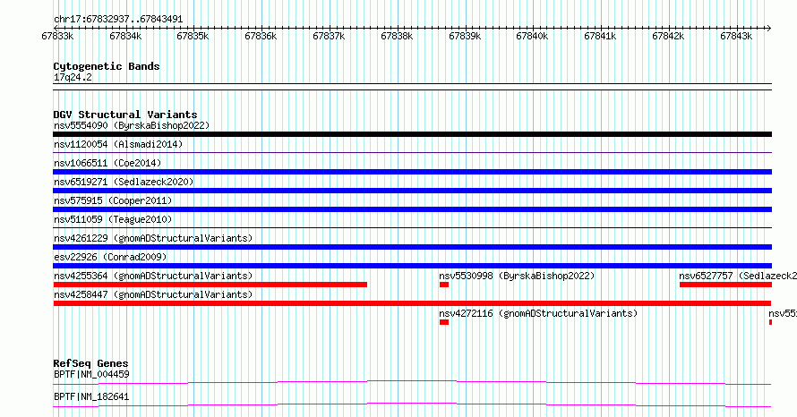797x417 pixels.
Task: Click the esv22926 (Conrad2009) label
Action: (x=110, y=257)
